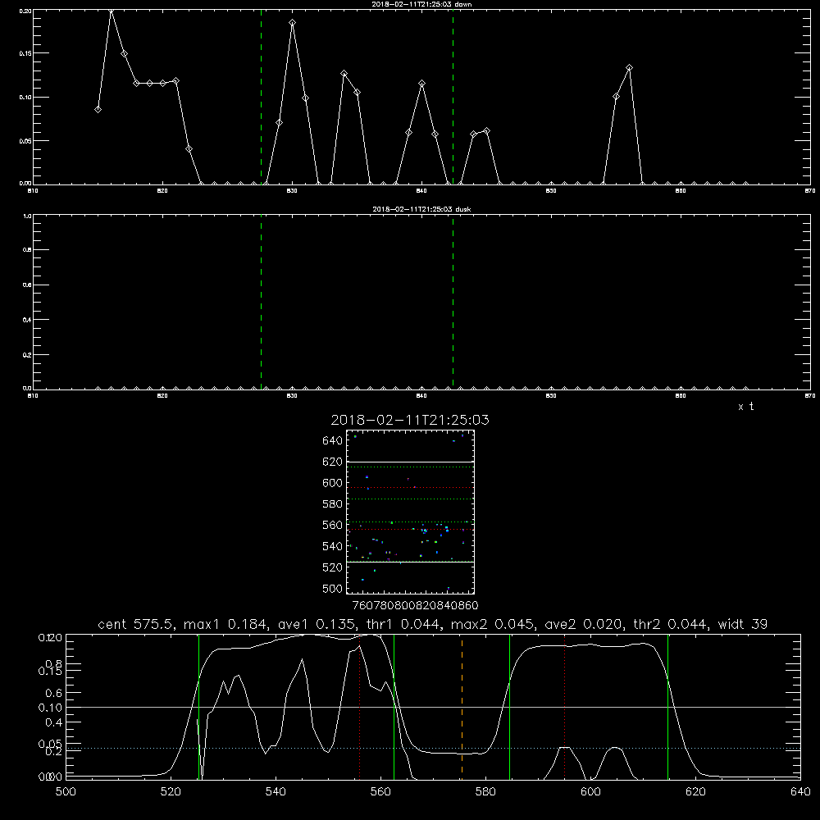Select the "ave1 0.135" value
This screenshot has width=820, height=820.
point(317,624)
